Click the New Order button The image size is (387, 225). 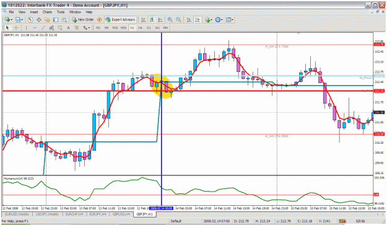[x=83, y=20]
